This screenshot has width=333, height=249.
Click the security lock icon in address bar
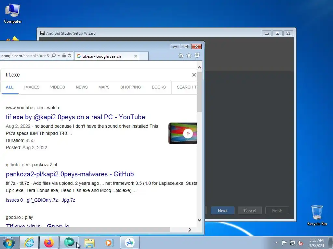(x=64, y=55)
